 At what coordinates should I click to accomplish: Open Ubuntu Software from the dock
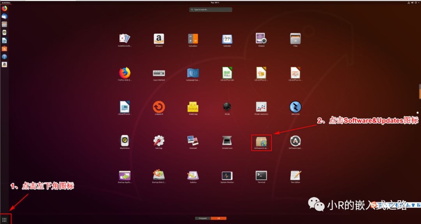click(x=4, y=49)
